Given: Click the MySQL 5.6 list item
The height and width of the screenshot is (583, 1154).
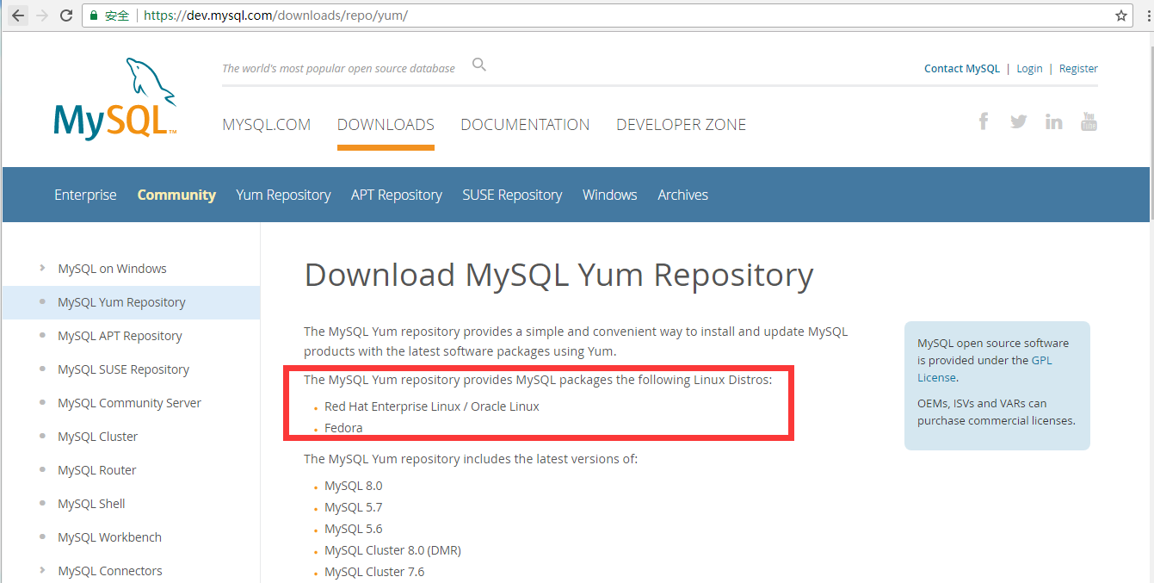Looking at the screenshot, I should pos(353,529).
